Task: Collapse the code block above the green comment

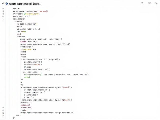Action: pos(21,59)
